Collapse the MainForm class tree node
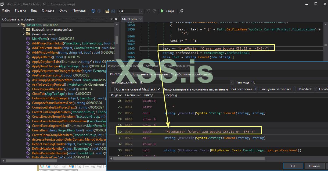 click(x=18, y=25)
